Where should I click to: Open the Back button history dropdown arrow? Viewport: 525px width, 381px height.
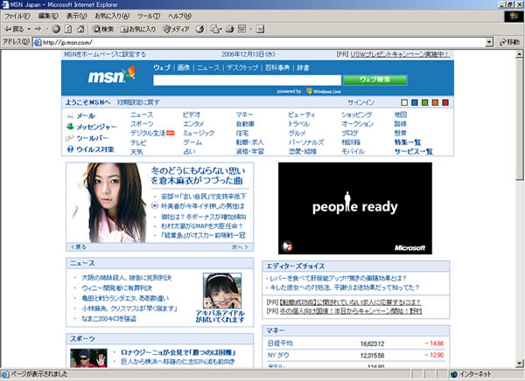coord(29,29)
